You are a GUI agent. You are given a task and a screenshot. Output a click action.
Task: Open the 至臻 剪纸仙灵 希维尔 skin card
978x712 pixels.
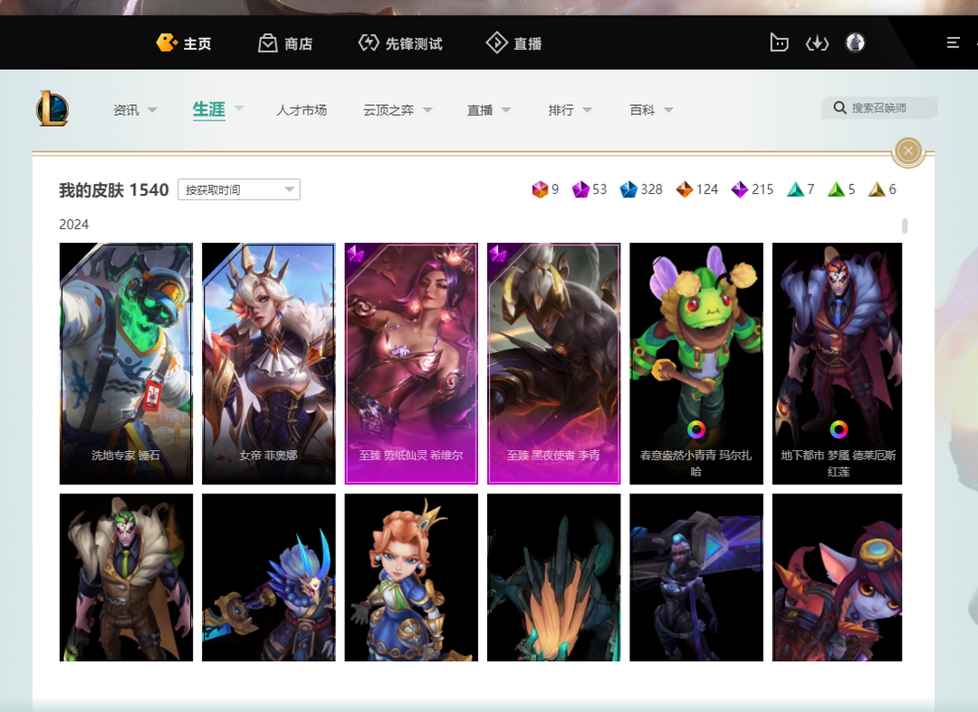coord(411,363)
